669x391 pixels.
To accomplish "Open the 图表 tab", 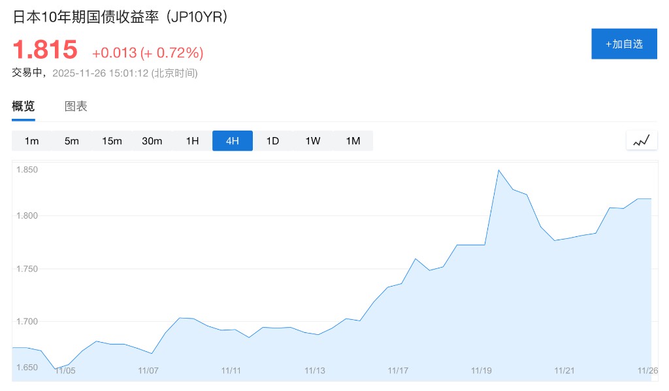I will [76, 106].
